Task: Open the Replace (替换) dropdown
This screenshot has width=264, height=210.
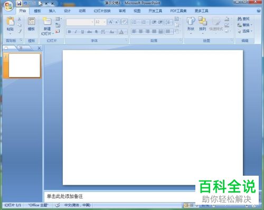Action: [x=245, y=25]
